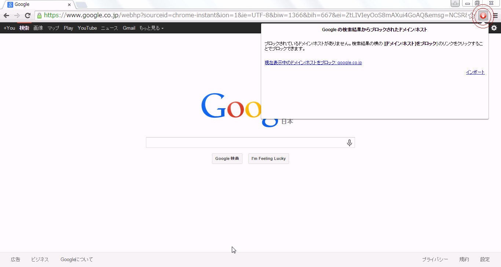
Task: Start voice search with the microphone icon
Action: pyautogui.click(x=350, y=143)
